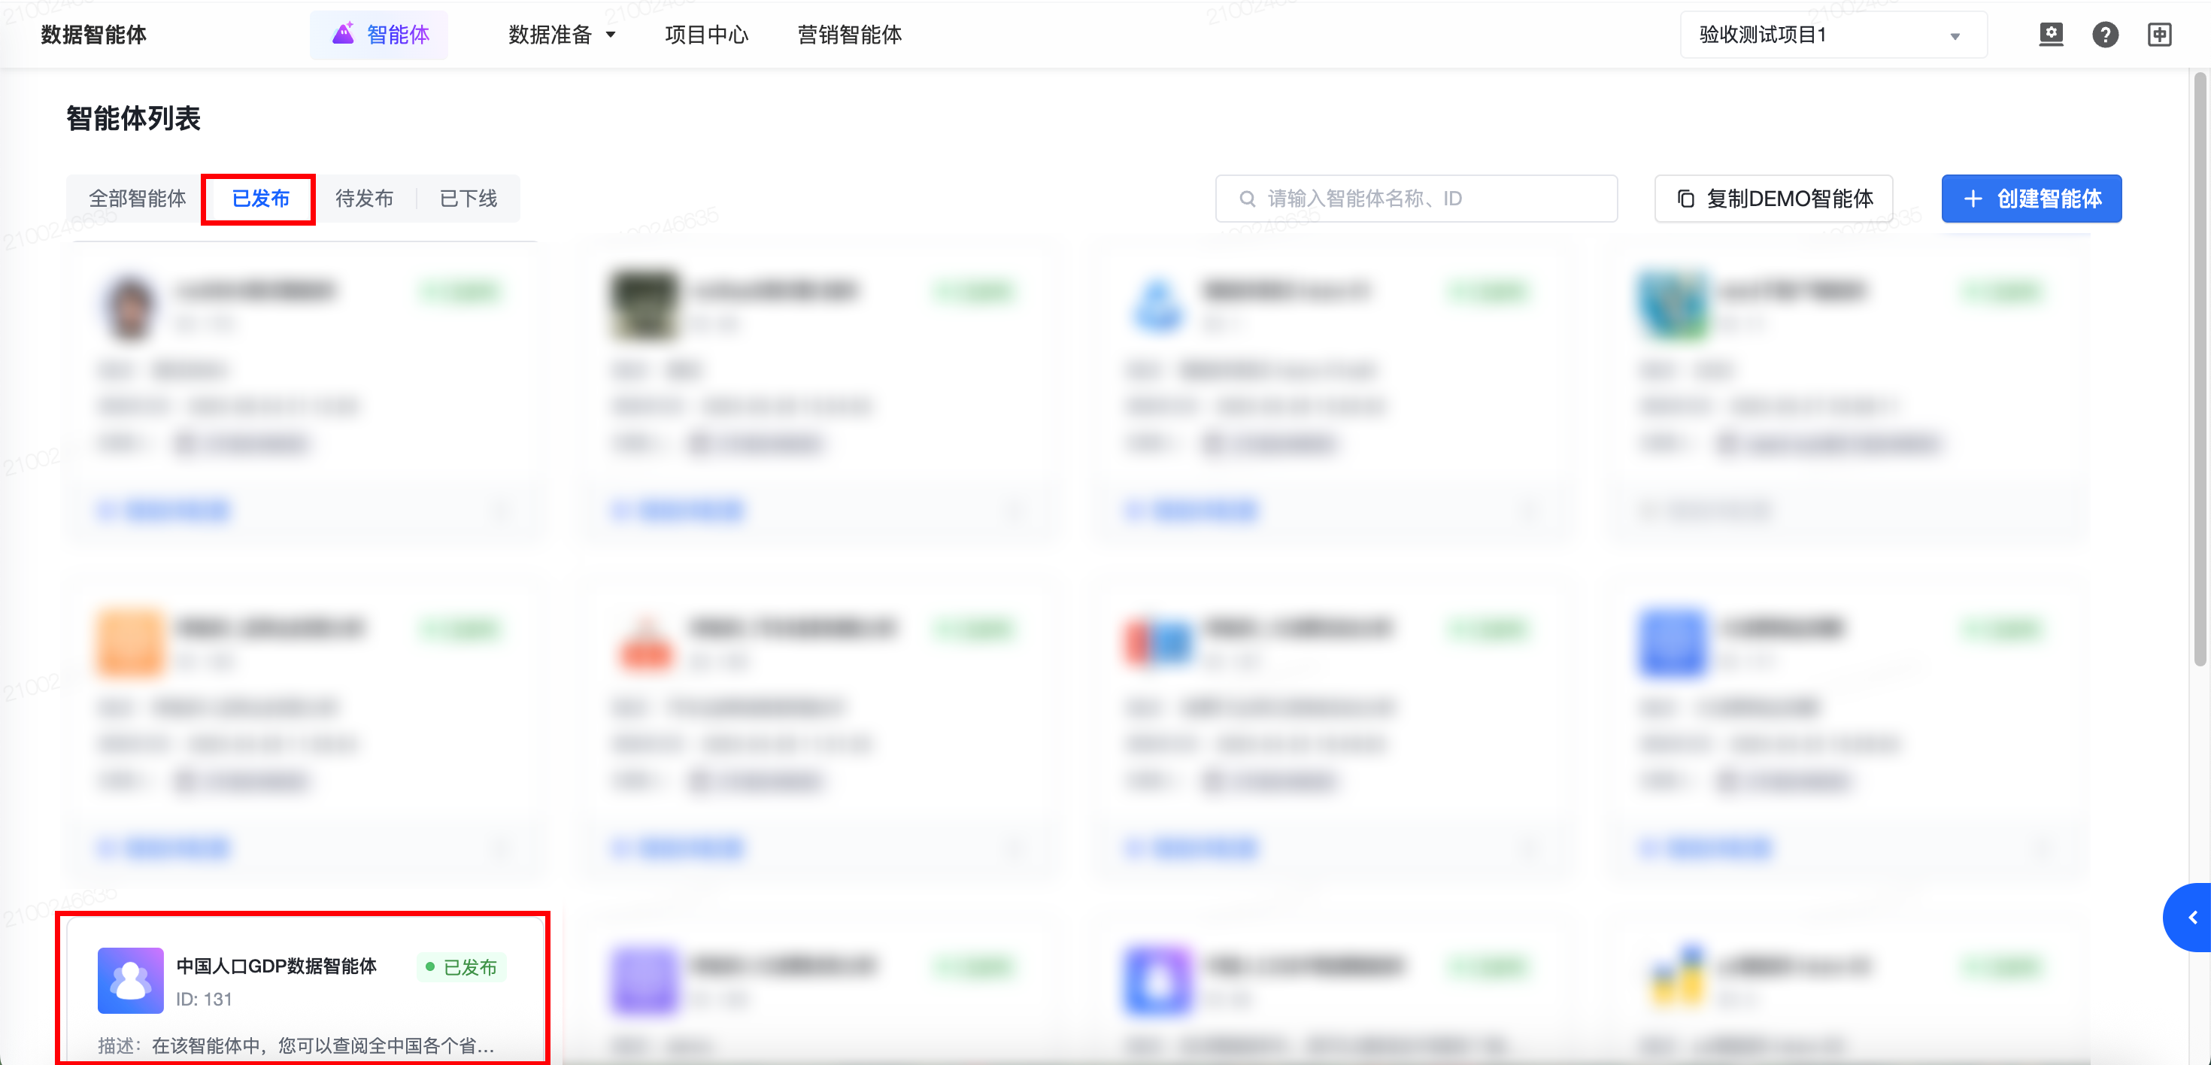Expand the 数据准备 menu arrow
Screen dimensions: 2211x1065
pos(611,35)
